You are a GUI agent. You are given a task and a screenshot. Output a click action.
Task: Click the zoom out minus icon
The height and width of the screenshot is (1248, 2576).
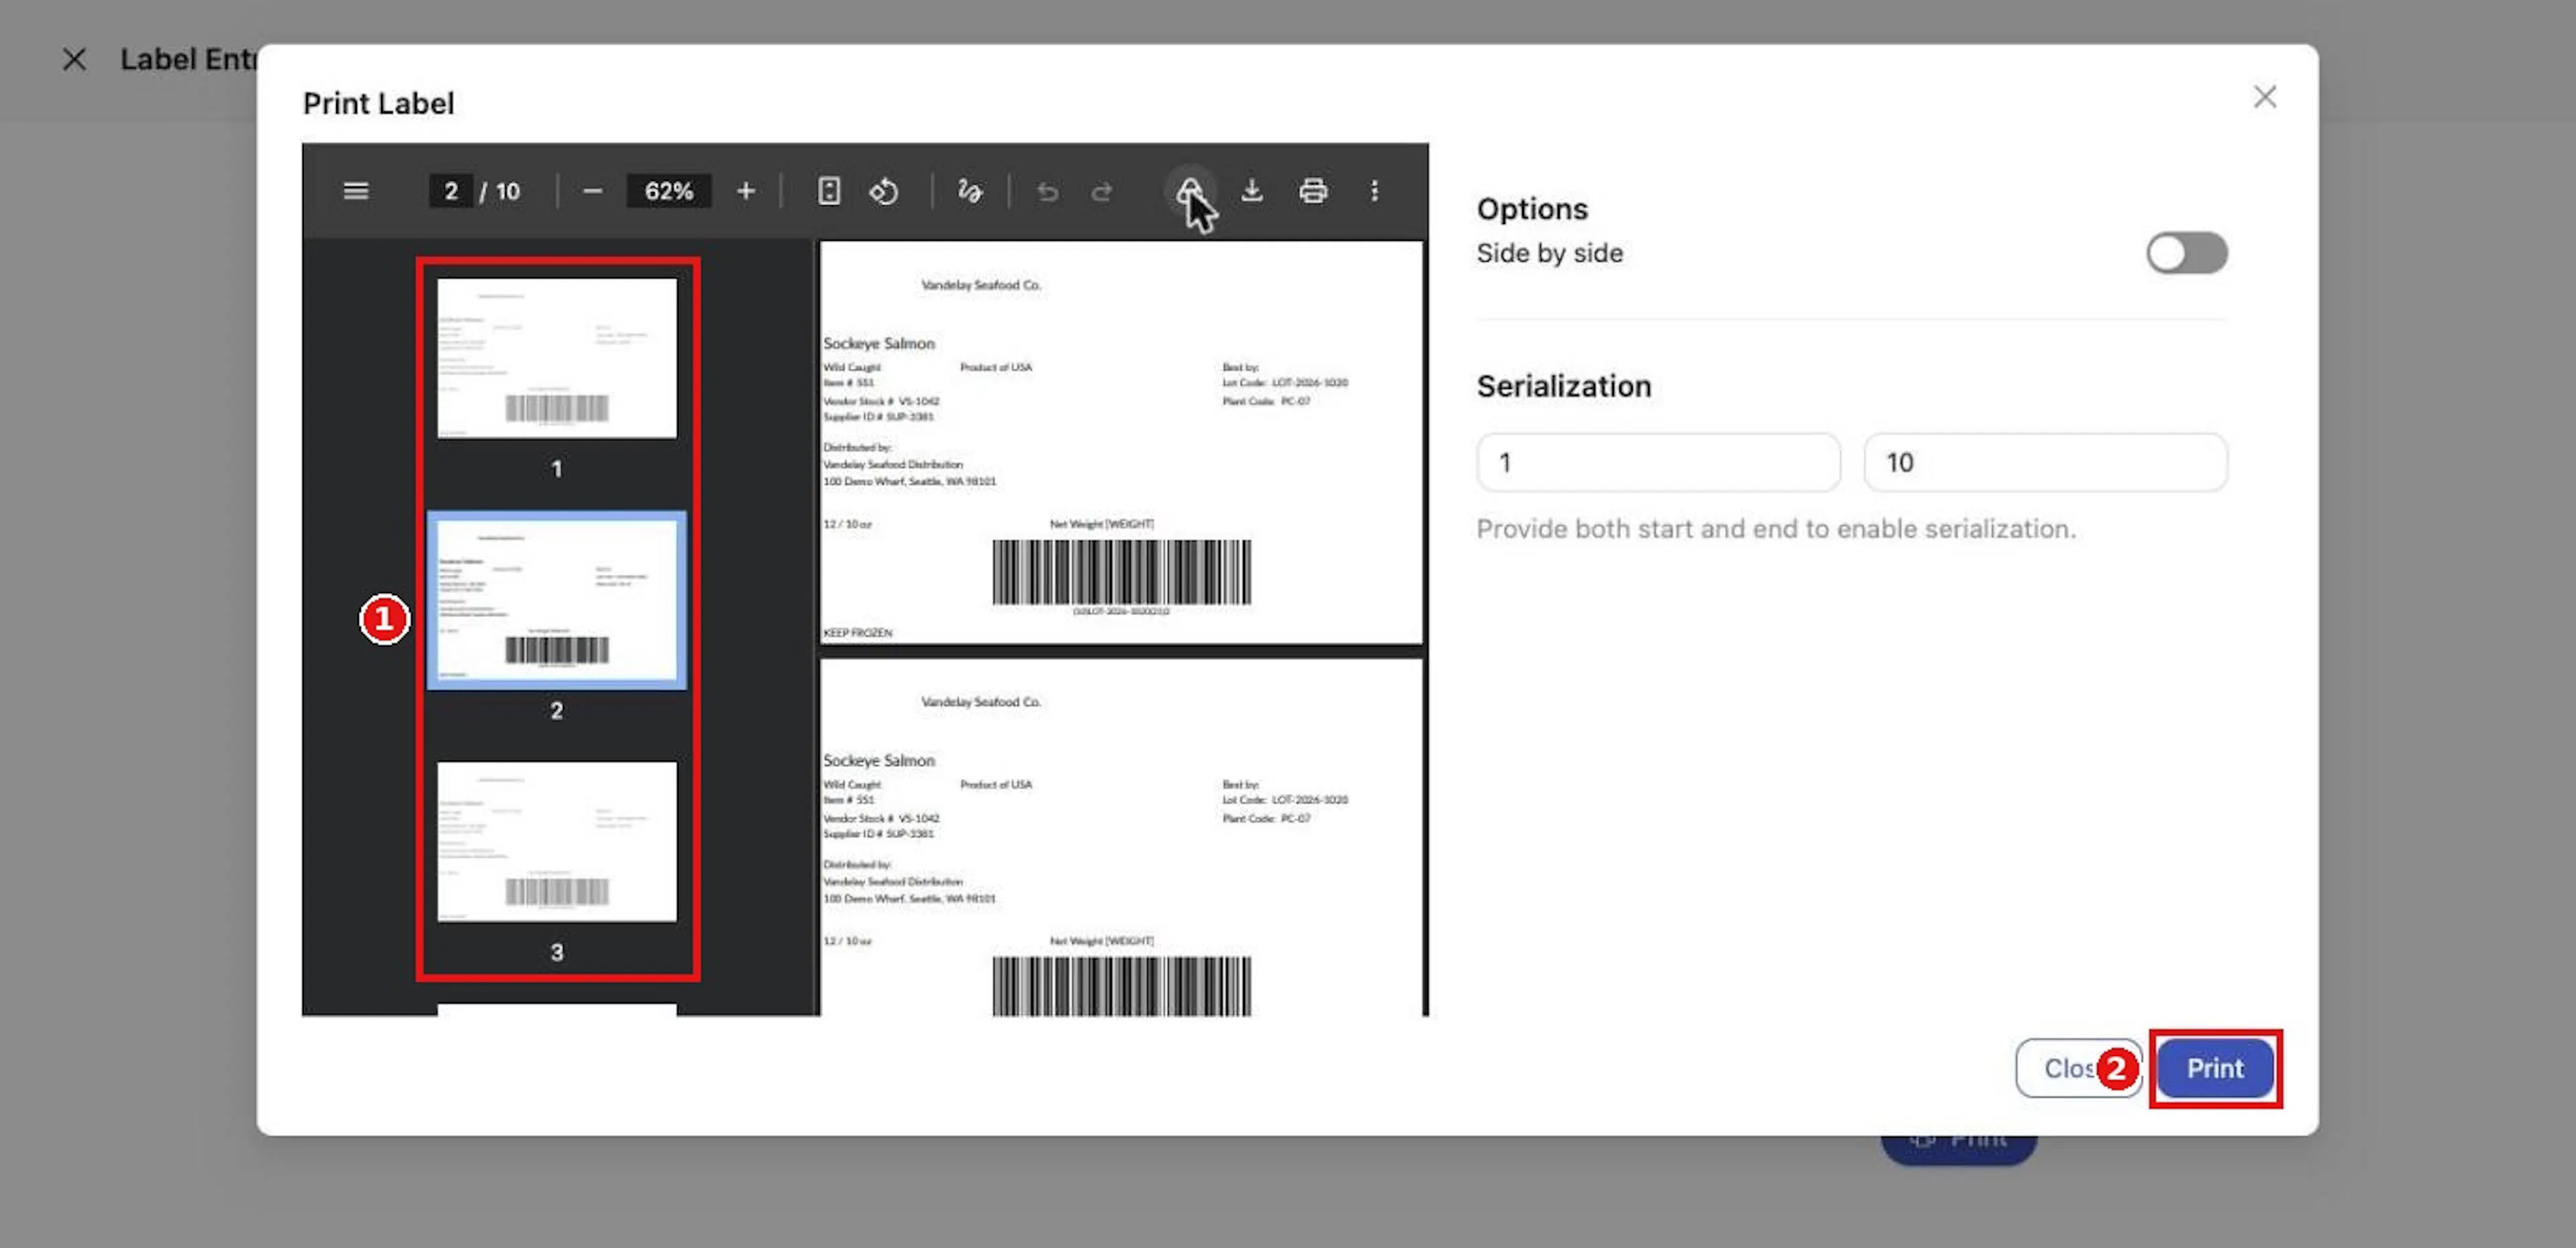592,191
